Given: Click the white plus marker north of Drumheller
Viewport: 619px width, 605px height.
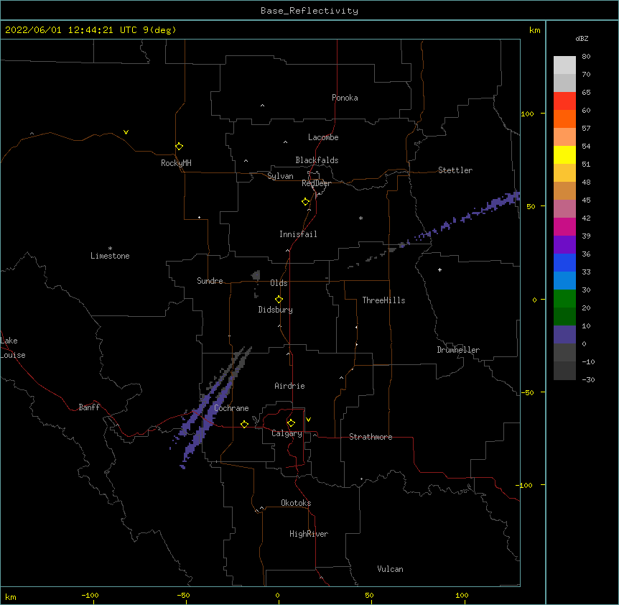Looking at the screenshot, I should (x=439, y=269).
